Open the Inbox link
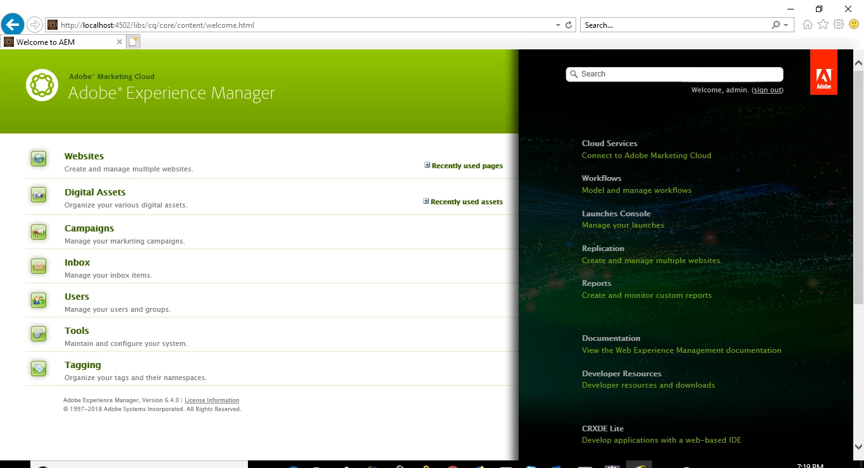Viewport: 864px width, 468px height. (x=77, y=262)
